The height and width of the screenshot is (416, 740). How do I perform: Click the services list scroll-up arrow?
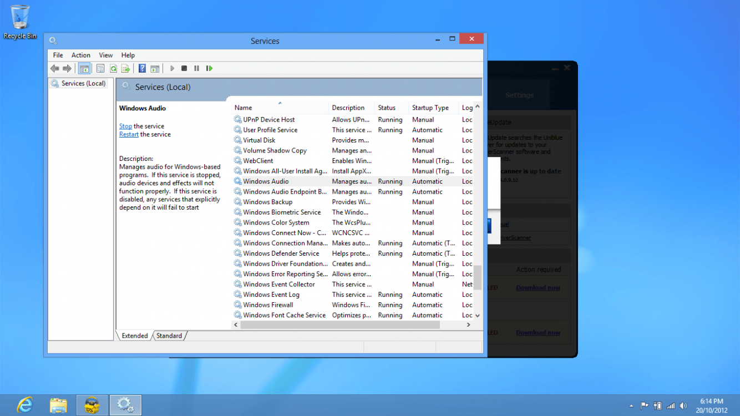click(x=478, y=107)
